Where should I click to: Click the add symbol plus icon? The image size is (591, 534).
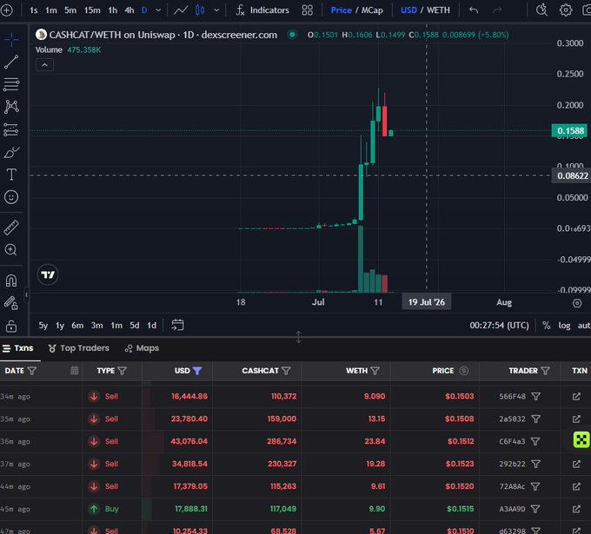6,10
